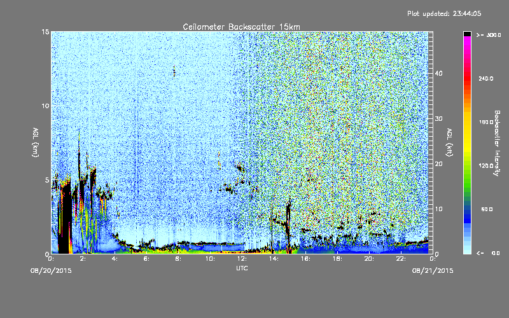Click the colorbar value 180.0
This screenshot has width=509, height=318.
click(486, 122)
